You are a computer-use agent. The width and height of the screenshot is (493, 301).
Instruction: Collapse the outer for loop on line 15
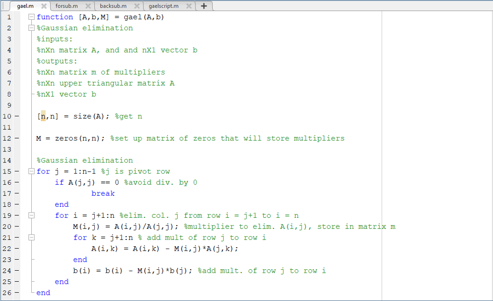[31, 171]
